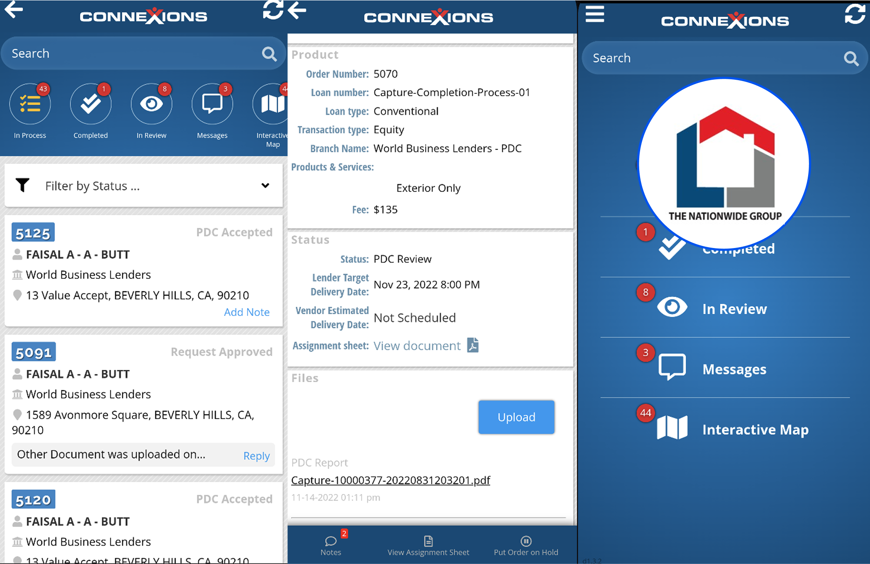The width and height of the screenshot is (870, 564).
Task: Tap search magnifier in right panel
Action: pyautogui.click(x=851, y=58)
